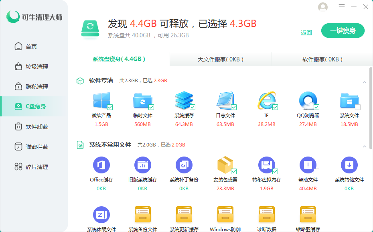Click the 一键瘦身 button
373x232 pixels.
coord(343,31)
